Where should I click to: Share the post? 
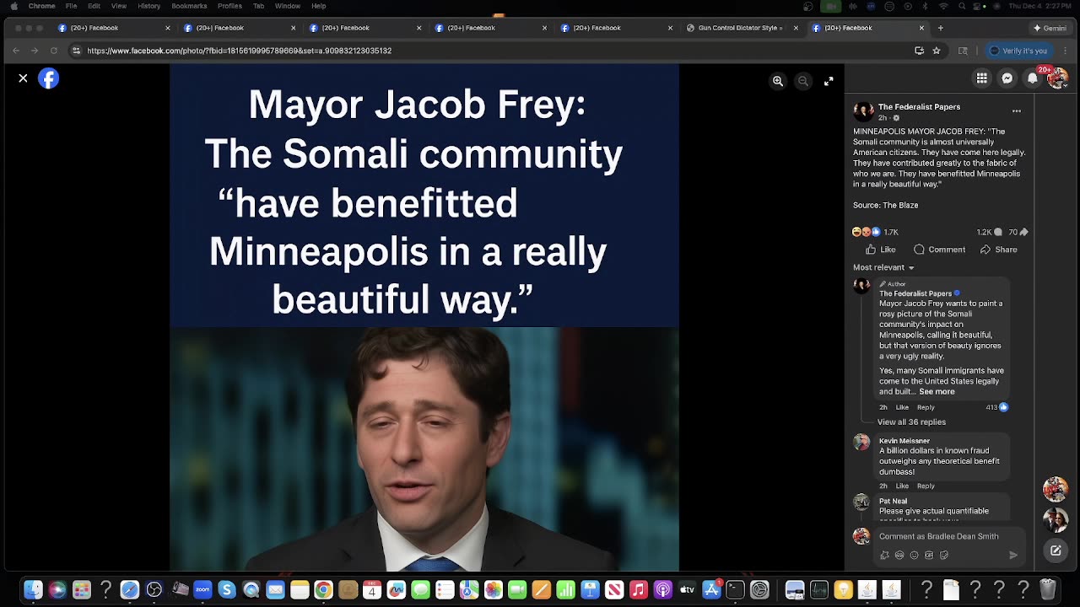point(998,250)
